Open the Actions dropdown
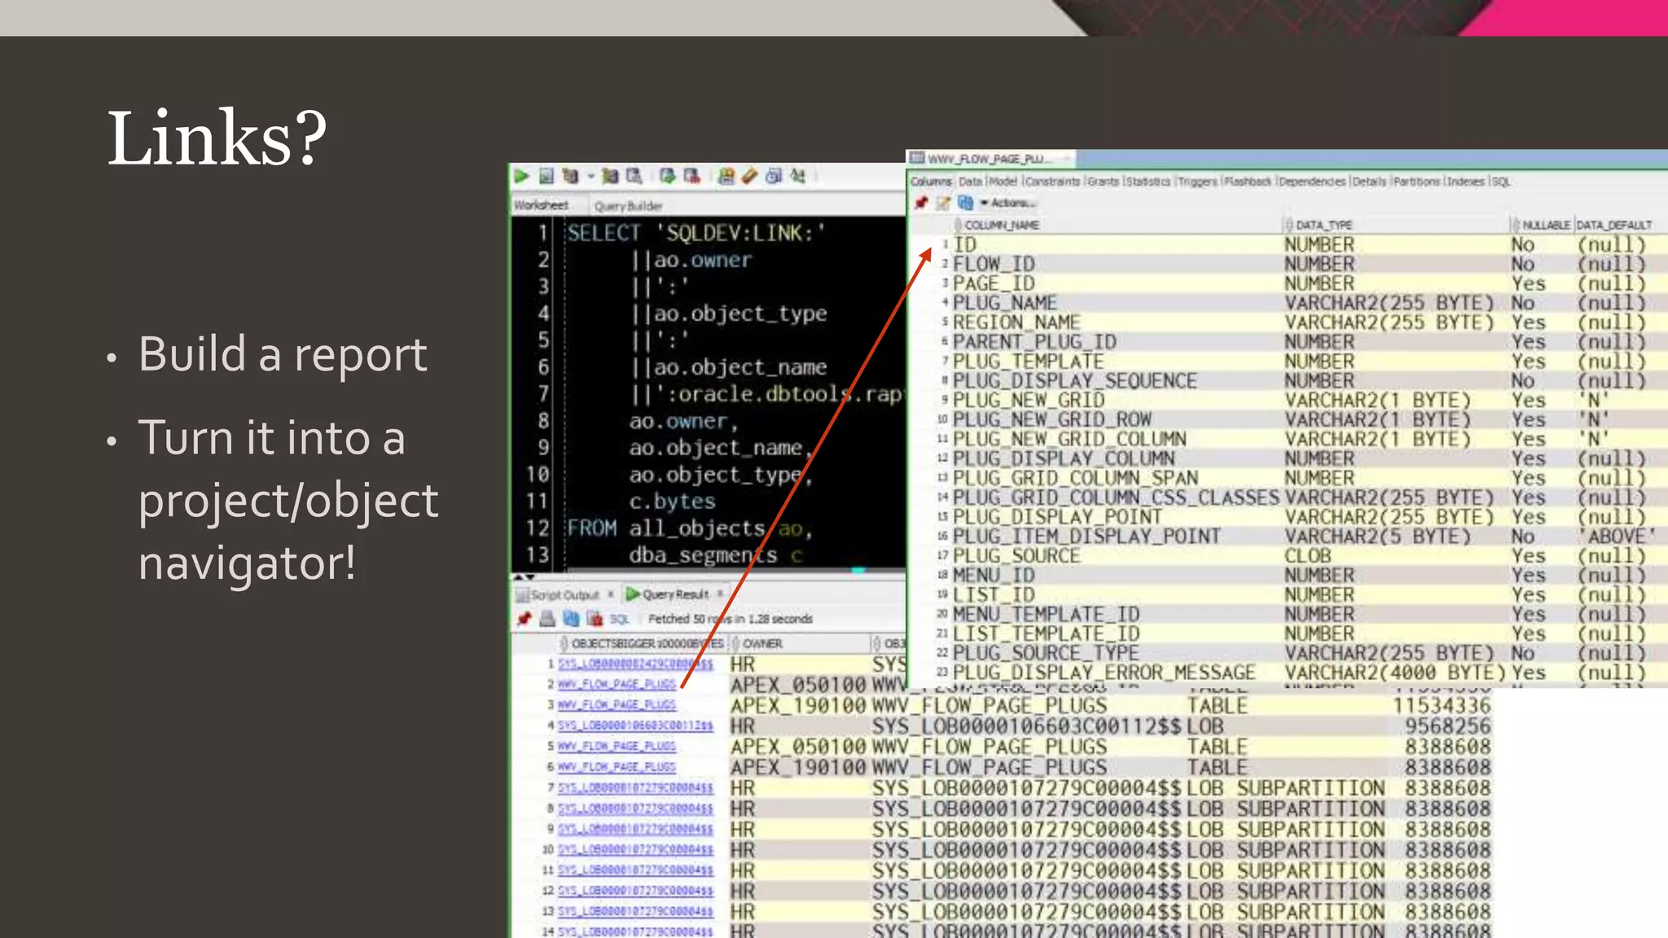Image resolution: width=1668 pixels, height=938 pixels. coord(1007,203)
